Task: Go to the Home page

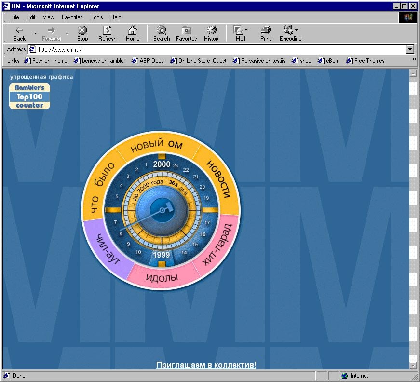Action: [x=133, y=33]
